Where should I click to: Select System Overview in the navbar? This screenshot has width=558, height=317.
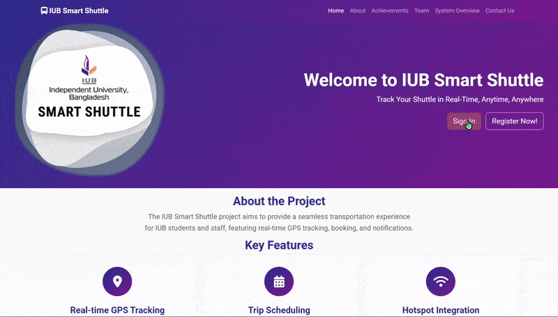click(x=457, y=10)
